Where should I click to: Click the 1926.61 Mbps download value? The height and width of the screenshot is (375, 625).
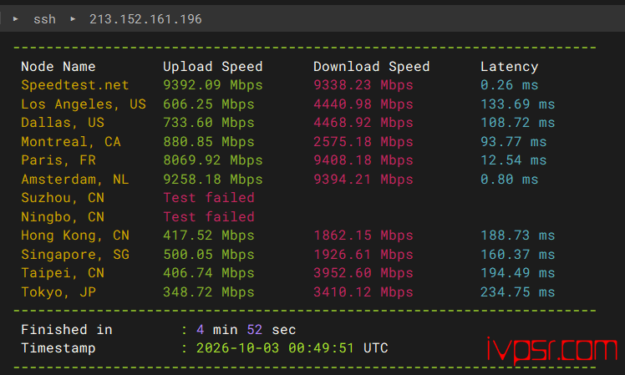[x=363, y=255]
